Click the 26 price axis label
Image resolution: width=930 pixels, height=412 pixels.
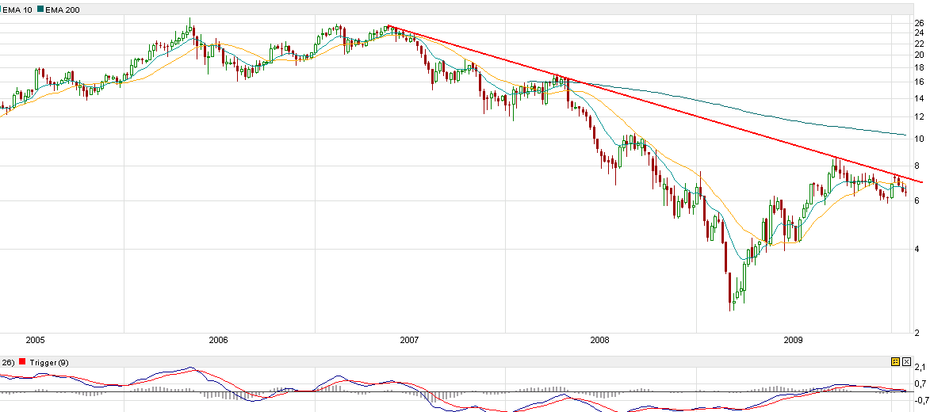tap(920, 23)
